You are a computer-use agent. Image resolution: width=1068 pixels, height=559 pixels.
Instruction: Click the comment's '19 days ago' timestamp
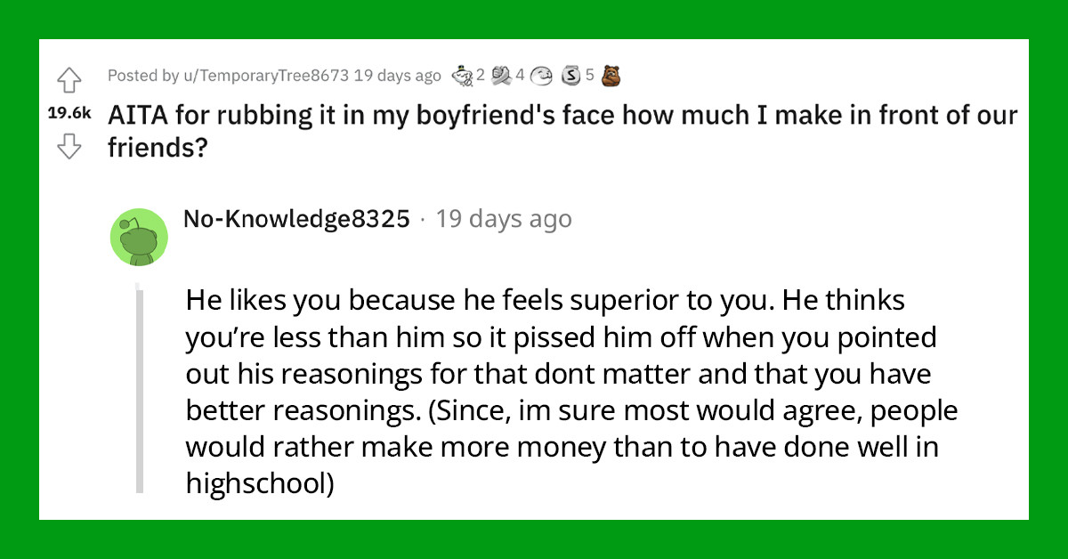(505, 218)
